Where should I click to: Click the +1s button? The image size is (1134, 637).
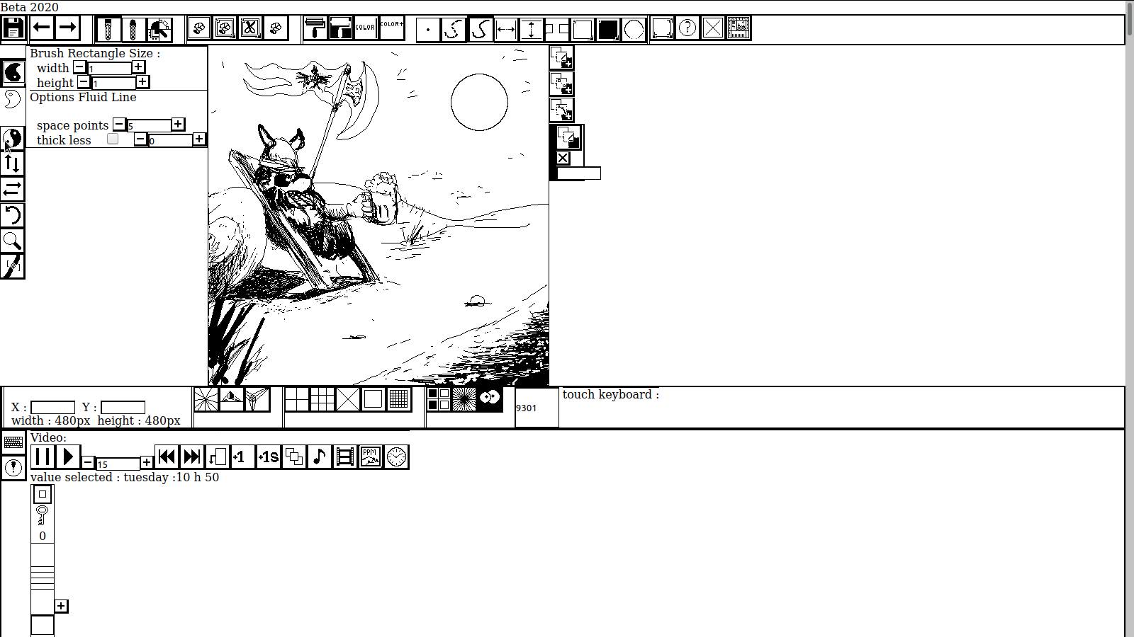(x=268, y=457)
